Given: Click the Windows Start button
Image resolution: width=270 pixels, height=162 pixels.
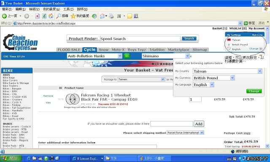Looking at the screenshot, I should (x=11, y=158).
